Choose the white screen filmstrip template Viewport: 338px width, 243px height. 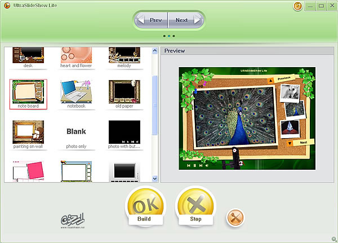coord(76,171)
